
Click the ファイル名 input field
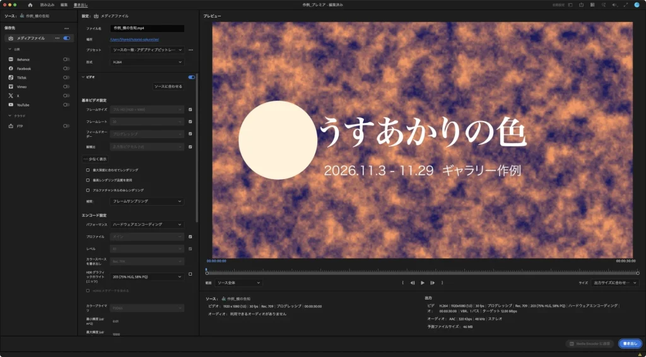coord(147,28)
